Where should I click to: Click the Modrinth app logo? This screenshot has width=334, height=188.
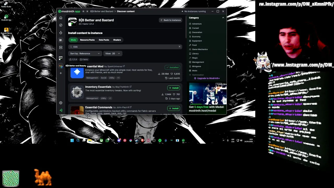pos(69,11)
